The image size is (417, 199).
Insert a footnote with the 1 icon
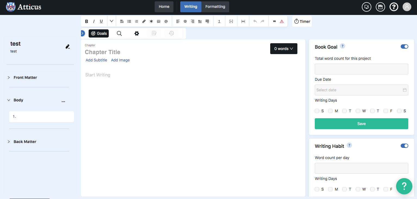pos(219,21)
